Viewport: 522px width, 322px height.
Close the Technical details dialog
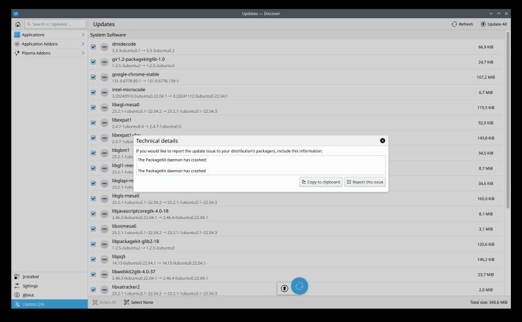coord(382,141)
